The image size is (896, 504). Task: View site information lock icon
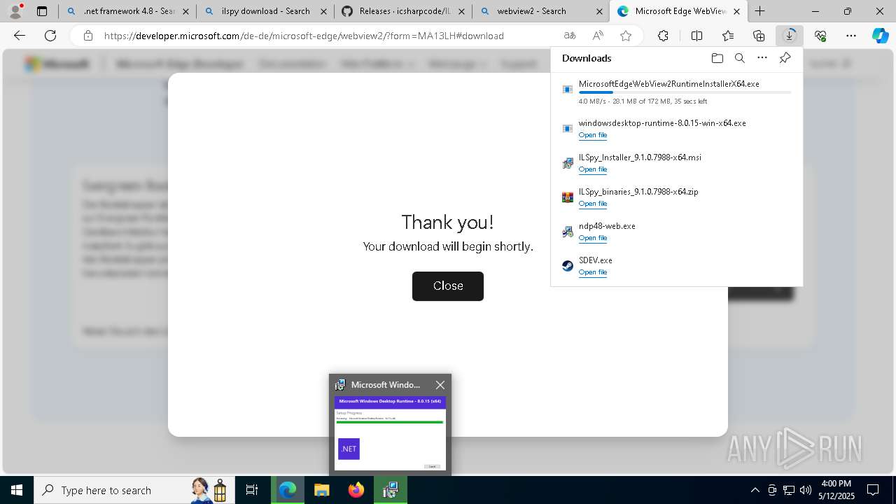87,36
